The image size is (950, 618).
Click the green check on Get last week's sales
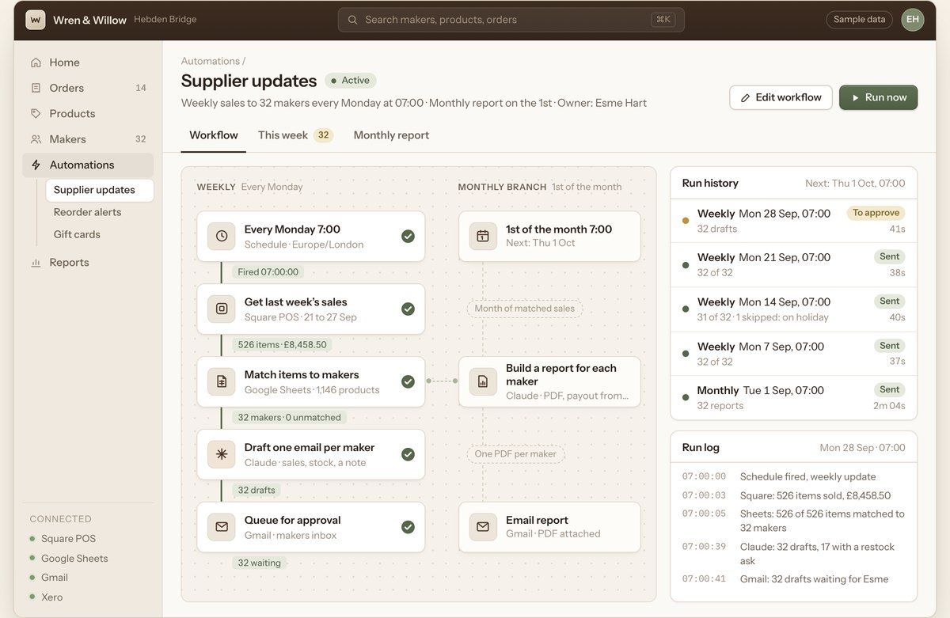pos(408,309)
